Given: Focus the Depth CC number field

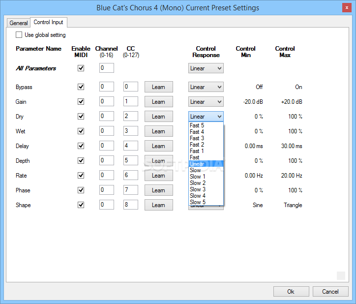Looking at the screenshot, I should pos(130,160).
